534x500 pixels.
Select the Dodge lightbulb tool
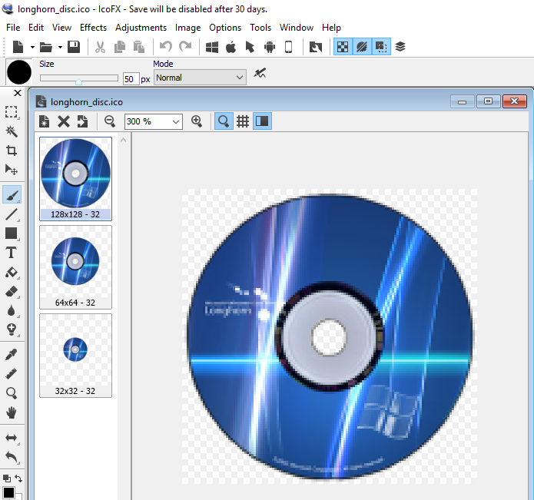(x=12, y=329)
